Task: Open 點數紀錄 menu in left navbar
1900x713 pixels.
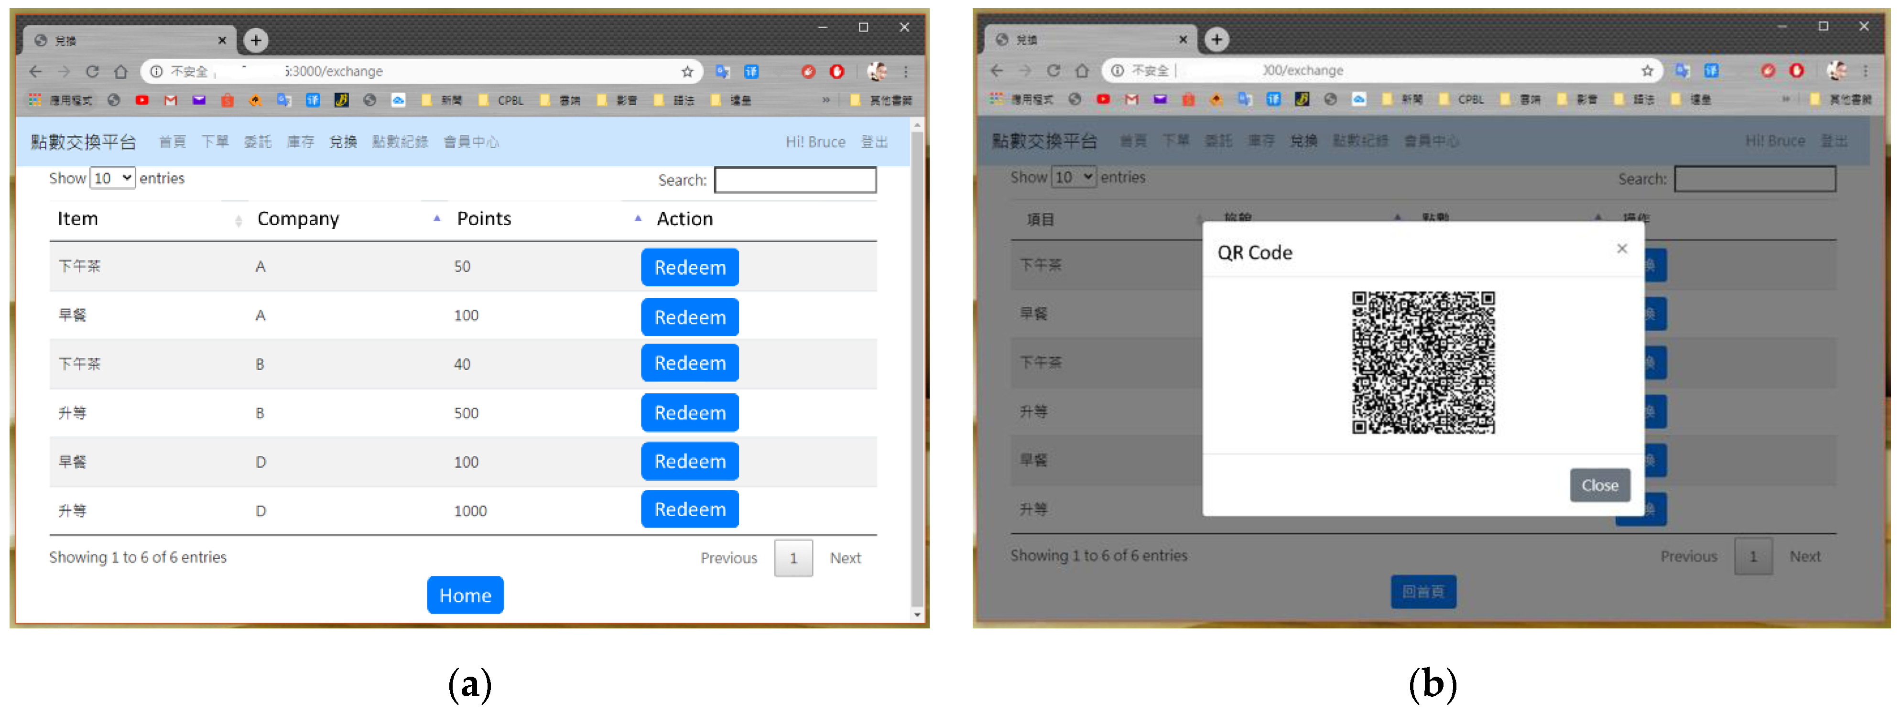Action: click(400, 141)
